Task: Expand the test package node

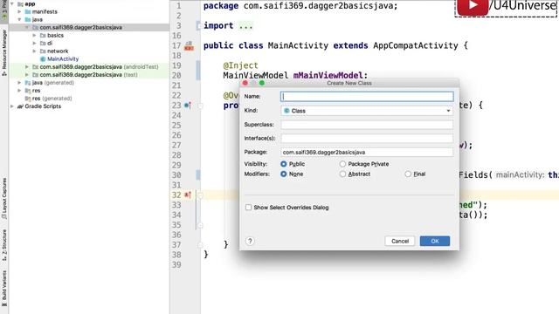Action: click(x=27, y=75)
